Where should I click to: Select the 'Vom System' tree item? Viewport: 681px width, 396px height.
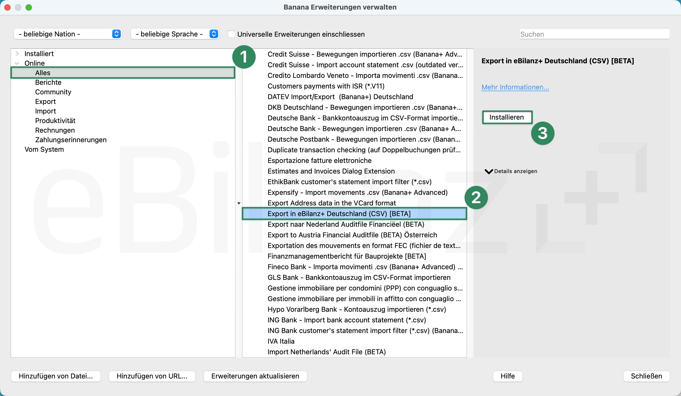[44, 149]
